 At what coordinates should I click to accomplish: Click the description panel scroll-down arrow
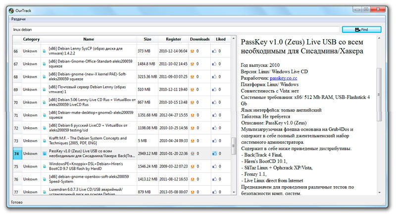(379, 193)
